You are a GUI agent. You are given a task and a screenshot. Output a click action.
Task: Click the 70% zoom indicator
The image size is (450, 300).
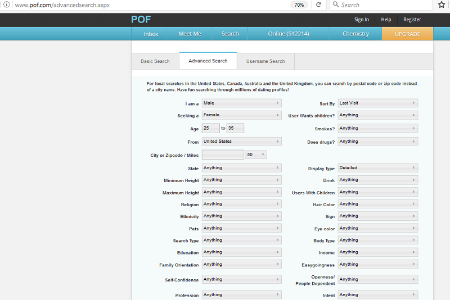coord(299,5)
